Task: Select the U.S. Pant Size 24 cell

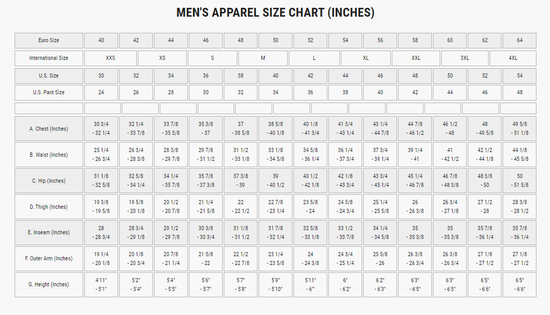Action: point(101,93)
